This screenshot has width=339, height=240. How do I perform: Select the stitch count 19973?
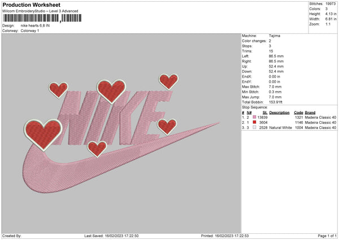click(331, 4)
